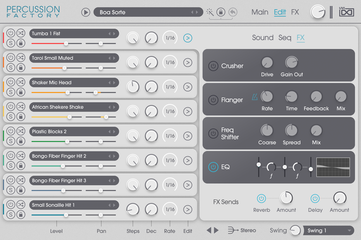
Task: Open edit arrow for Plastic Blocks 2
Action: coord(188,136)
